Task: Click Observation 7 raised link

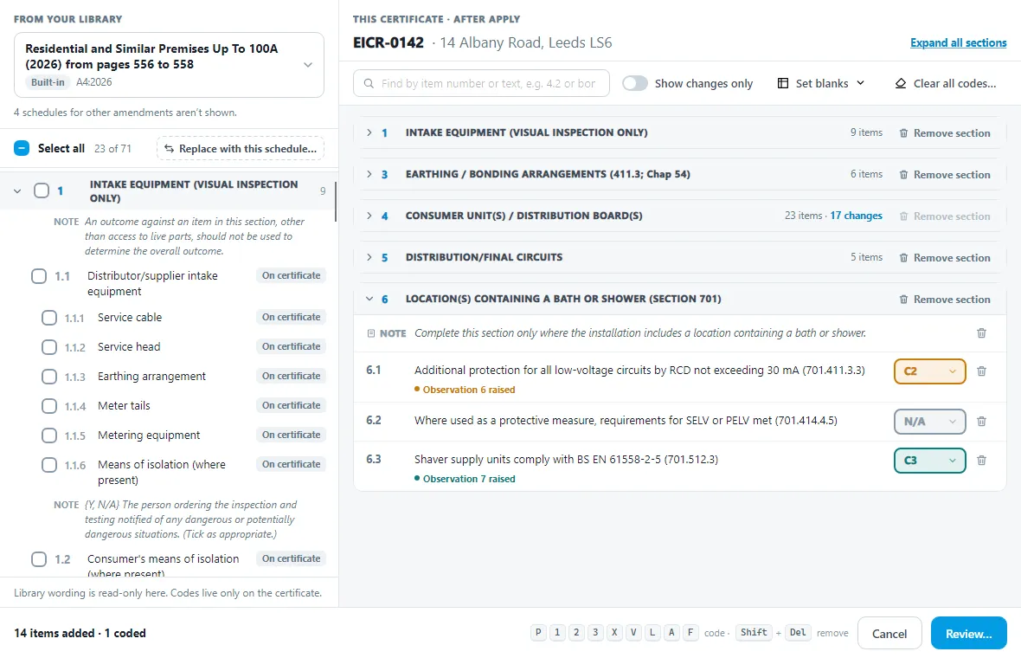Action: coord(469,479)
